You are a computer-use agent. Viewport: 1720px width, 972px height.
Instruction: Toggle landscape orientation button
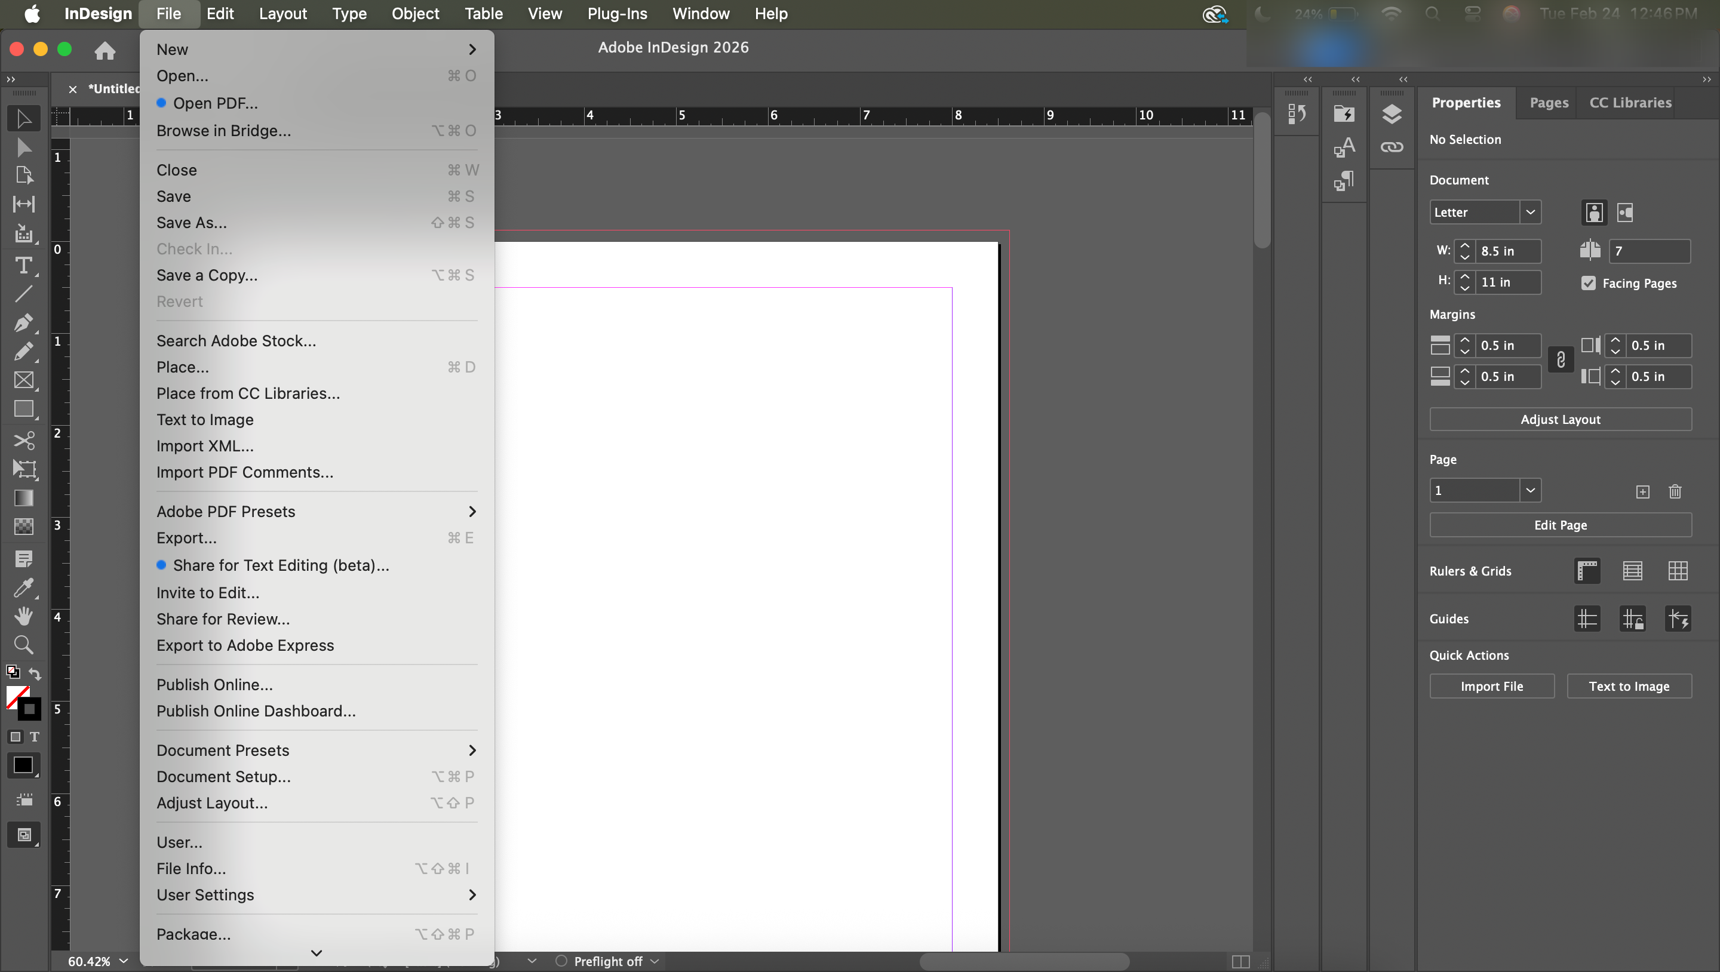coord(1625,213)
